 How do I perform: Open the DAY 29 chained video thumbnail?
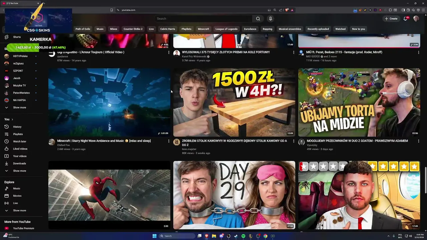click(234, 195)
